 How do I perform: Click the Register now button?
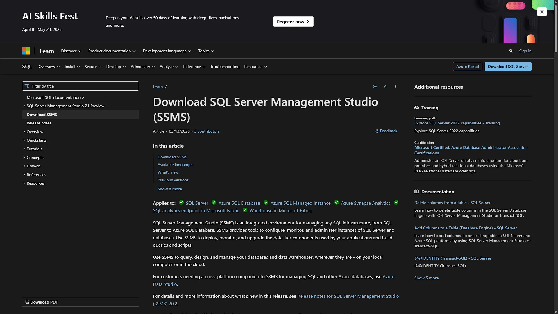click(x=293, y=22)
